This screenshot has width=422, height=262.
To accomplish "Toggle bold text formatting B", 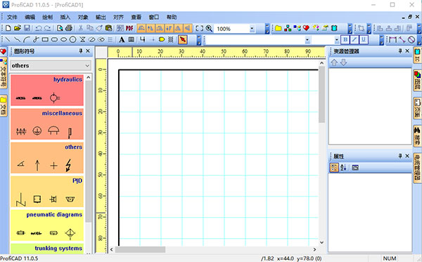I will click(345, 40).
